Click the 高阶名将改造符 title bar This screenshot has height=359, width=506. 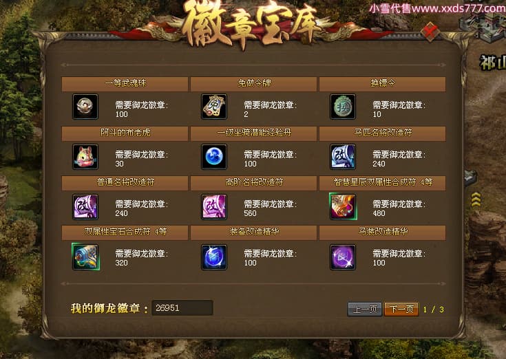[x=253, y=183]
